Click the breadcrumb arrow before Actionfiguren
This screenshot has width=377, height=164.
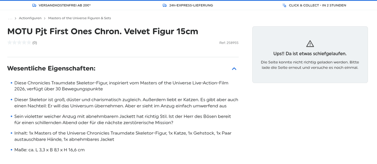coord(15,18)
